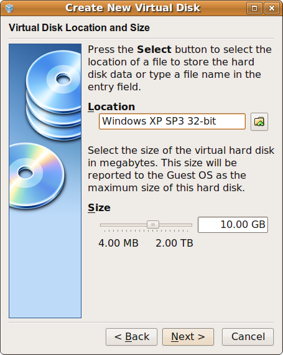
Task: Click the Size label
Action: tap(99, 207)
